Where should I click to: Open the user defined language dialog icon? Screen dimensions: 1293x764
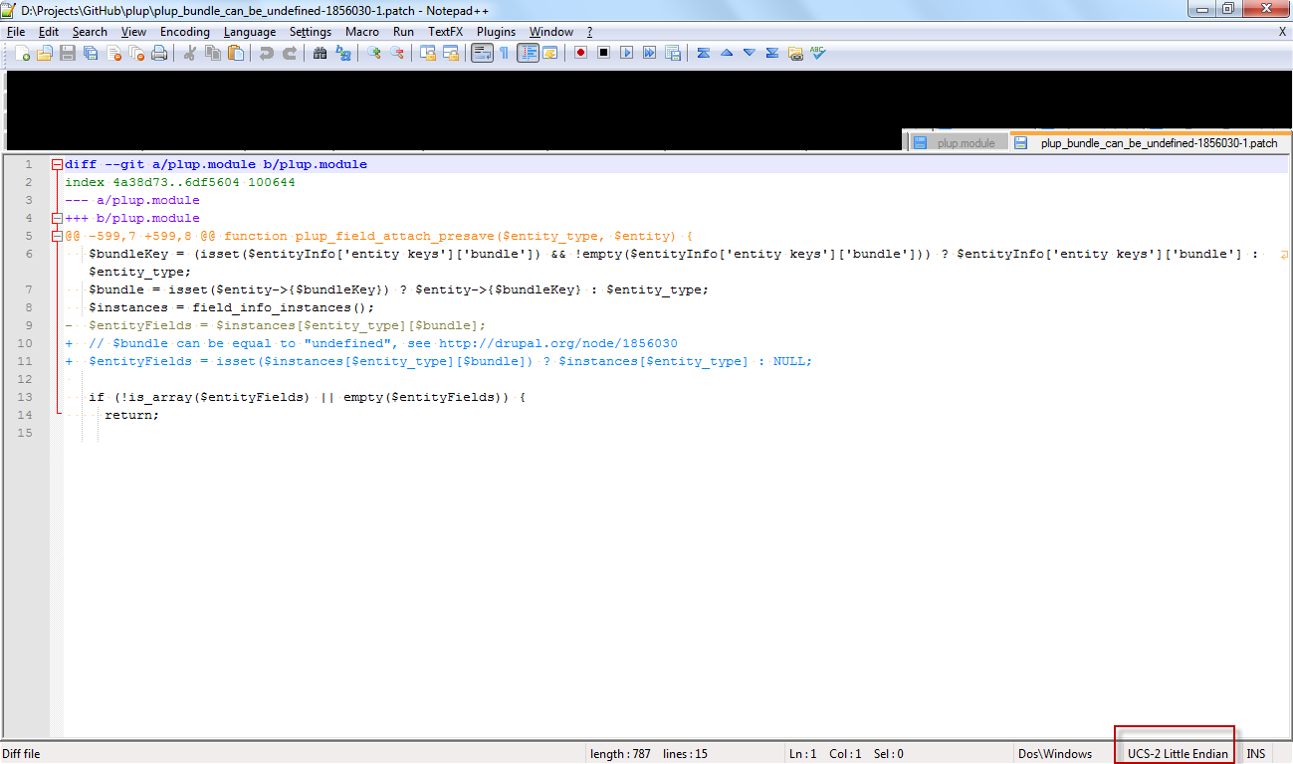tap(550, 53)
